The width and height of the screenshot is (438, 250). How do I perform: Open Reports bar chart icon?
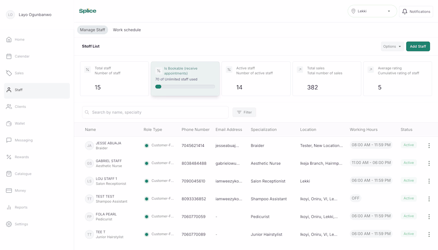click(x=9, y=207)
